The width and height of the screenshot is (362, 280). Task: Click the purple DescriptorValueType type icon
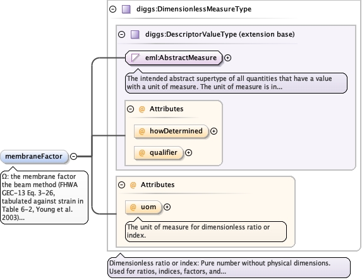[x=135, y=34]
